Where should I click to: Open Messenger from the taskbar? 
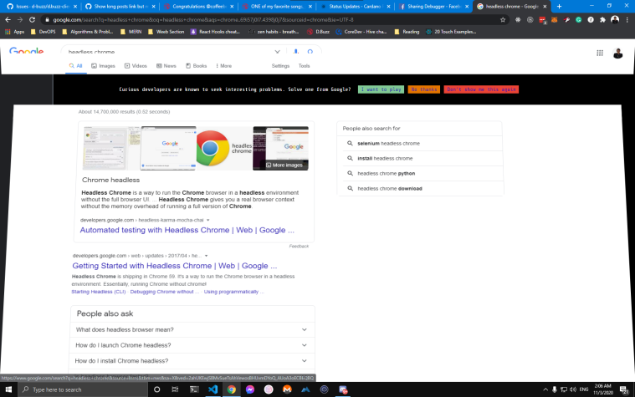250,389
